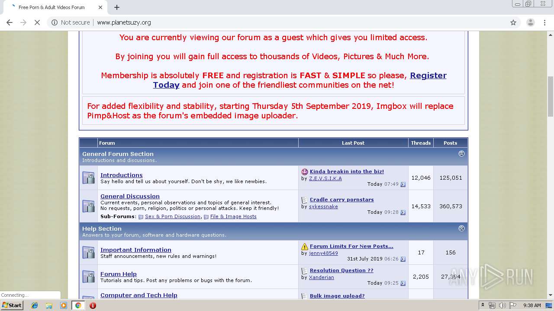Go to last post arrow for General Discussion
The image size is (554, 311).
[403, 213]
